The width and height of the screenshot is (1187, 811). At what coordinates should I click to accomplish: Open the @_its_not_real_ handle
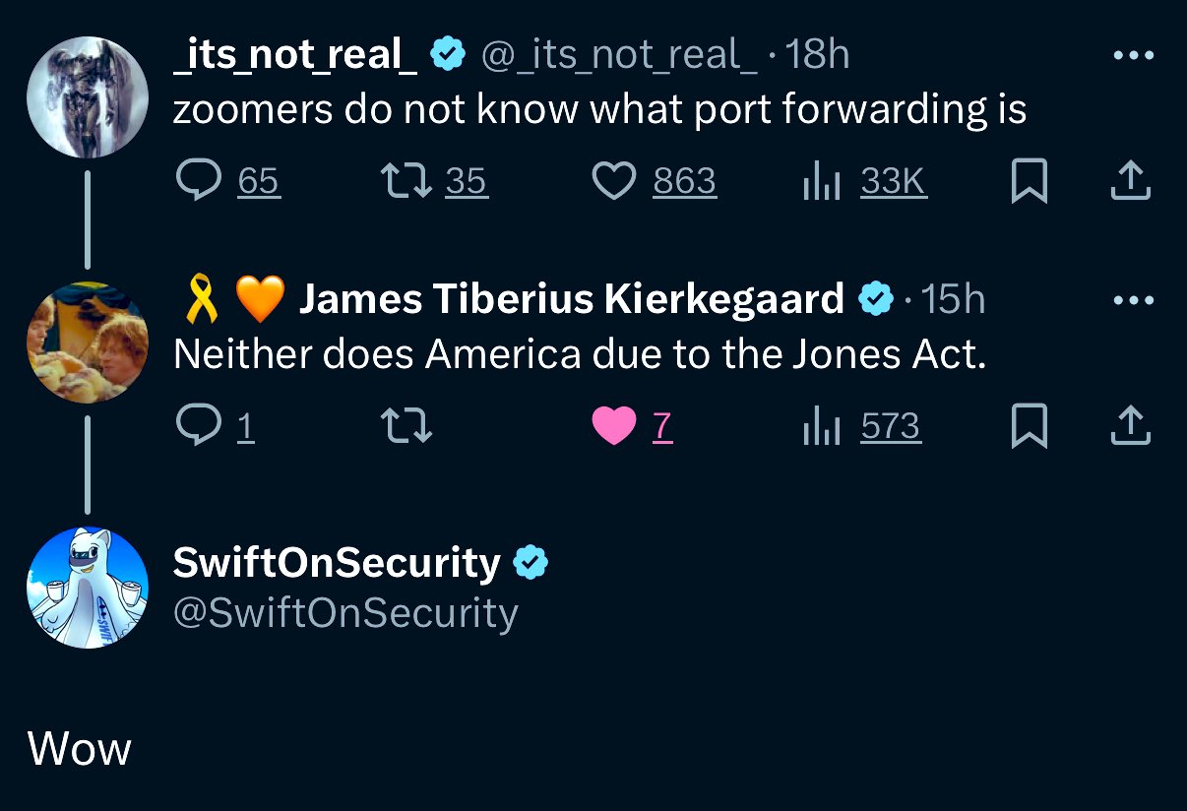tap(619, 55)
